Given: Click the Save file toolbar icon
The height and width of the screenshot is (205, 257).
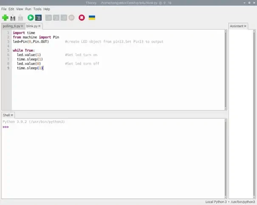Looking at the screenshot, I should click(20, 18).
